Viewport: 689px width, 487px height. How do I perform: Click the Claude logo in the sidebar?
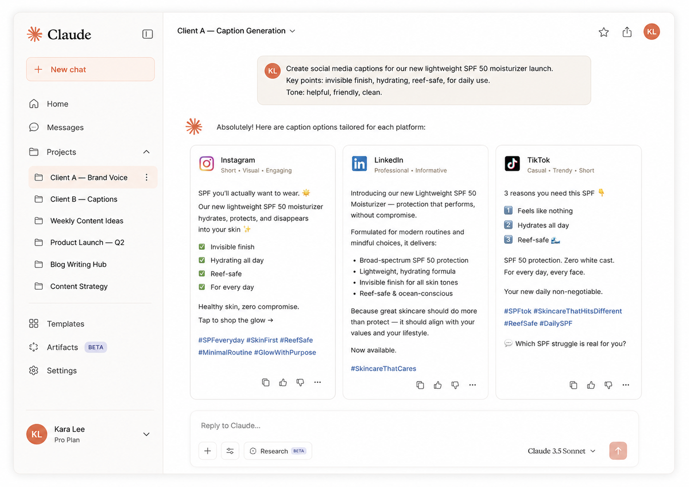(x=59, y=34)
